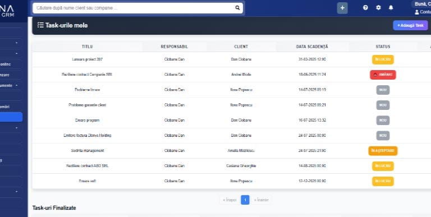Open the Ședința management task title

point(88,150)
